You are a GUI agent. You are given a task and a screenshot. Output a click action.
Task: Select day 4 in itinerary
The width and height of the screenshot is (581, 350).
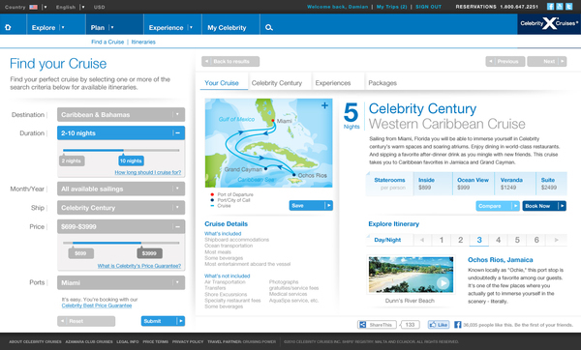[x=499, y=240]
